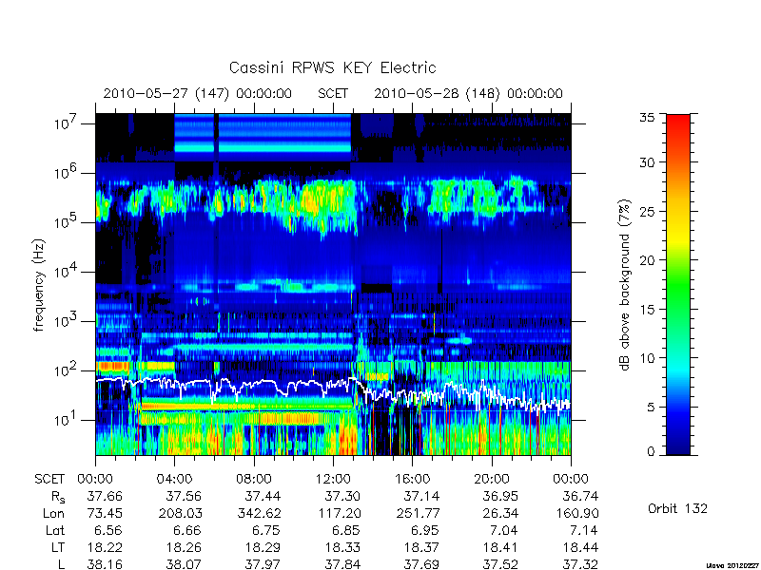Image resolution: width=761 pixels, height=570 pixels.
Task: Click the 10^7 frequency axis label
Action: 67,123
